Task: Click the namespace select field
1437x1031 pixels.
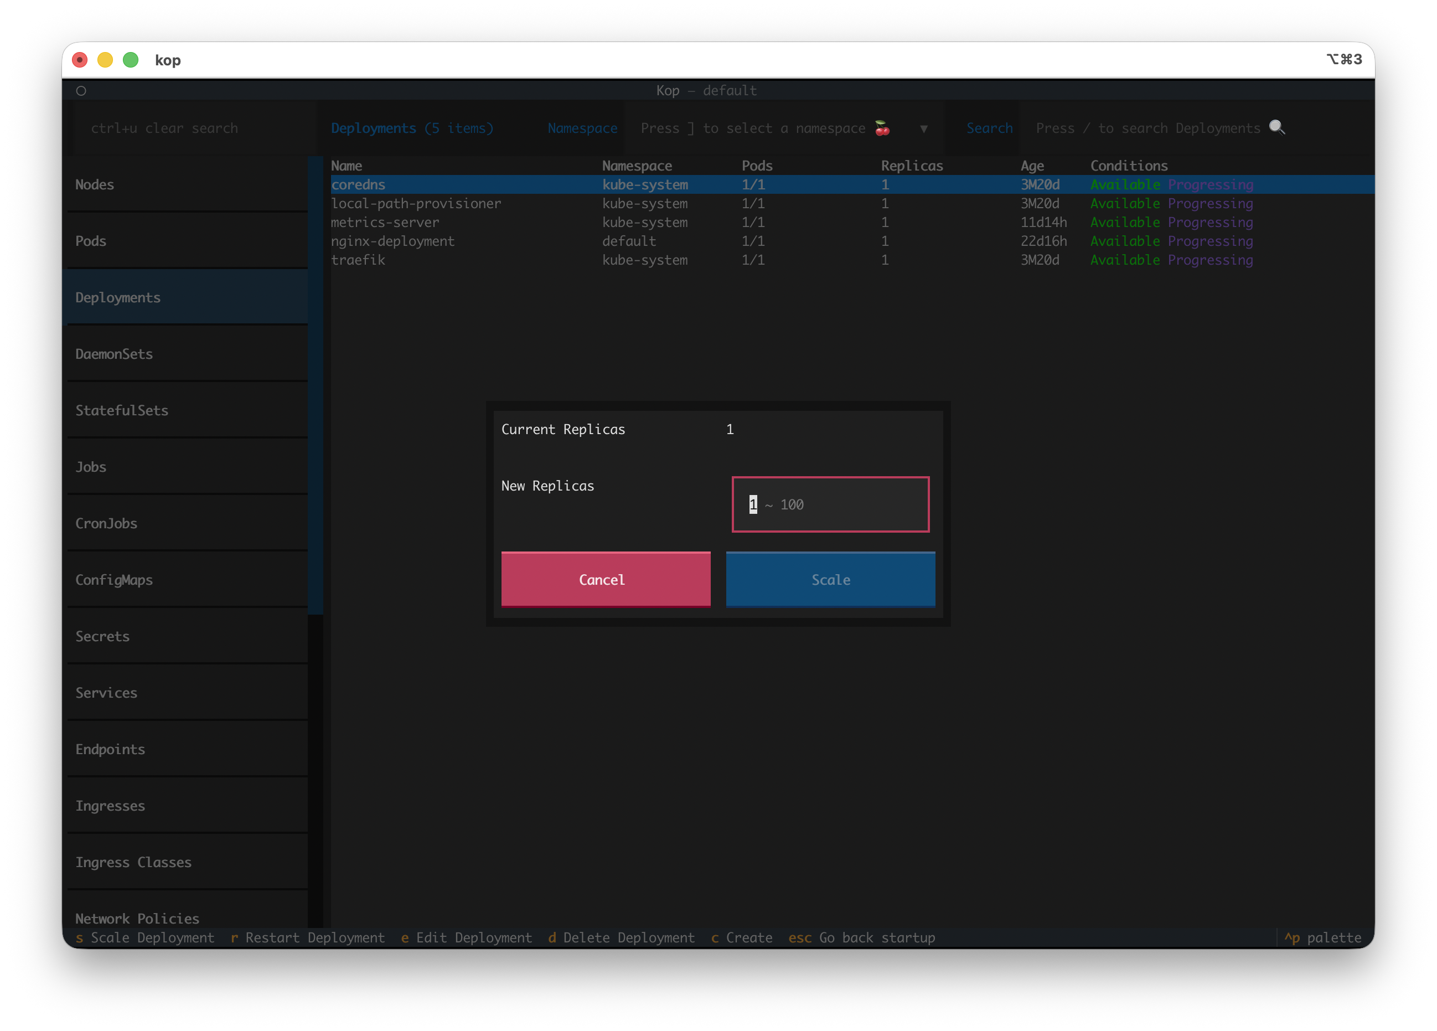Action: coord(784,128)
